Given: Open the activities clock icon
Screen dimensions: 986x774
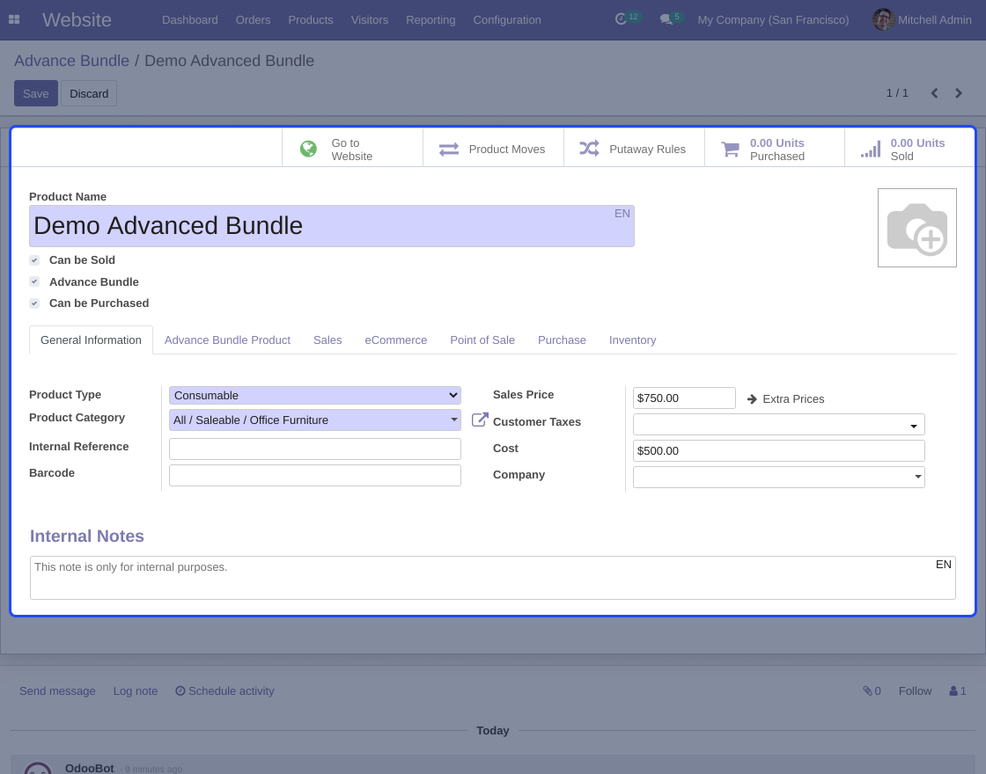Looking at the screenshot, I should [621, 19].
